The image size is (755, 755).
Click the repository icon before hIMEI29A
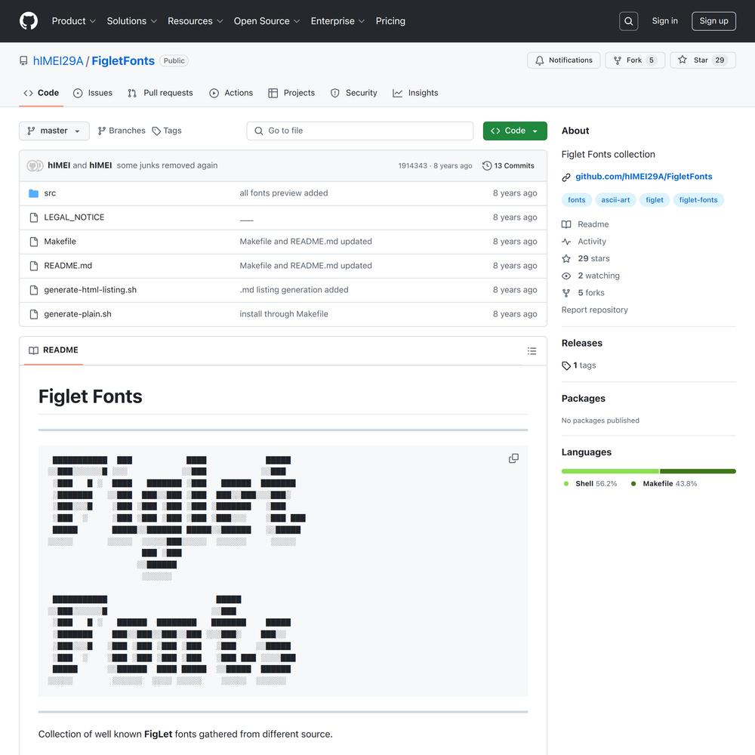click(x=23, y=60)
